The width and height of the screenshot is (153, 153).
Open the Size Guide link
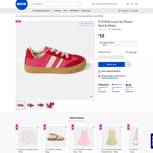pyautogui.click(x=133, y=52)
